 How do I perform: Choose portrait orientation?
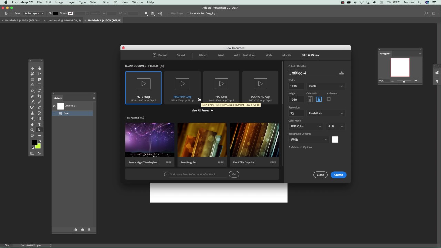(x=310, y=99)
